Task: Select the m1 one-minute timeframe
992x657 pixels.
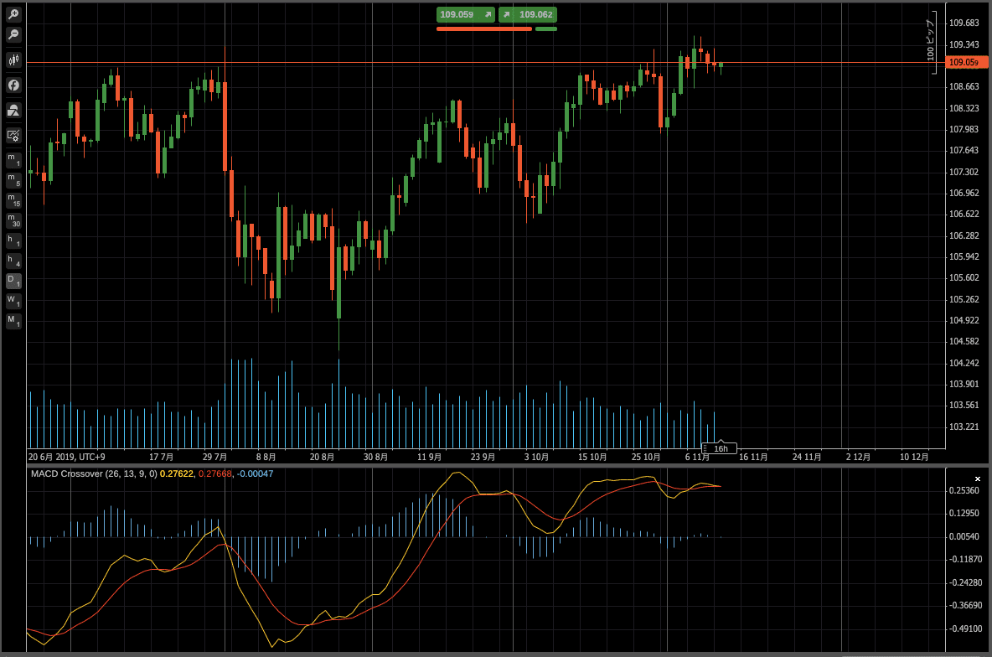Action: tap(13, 160)
